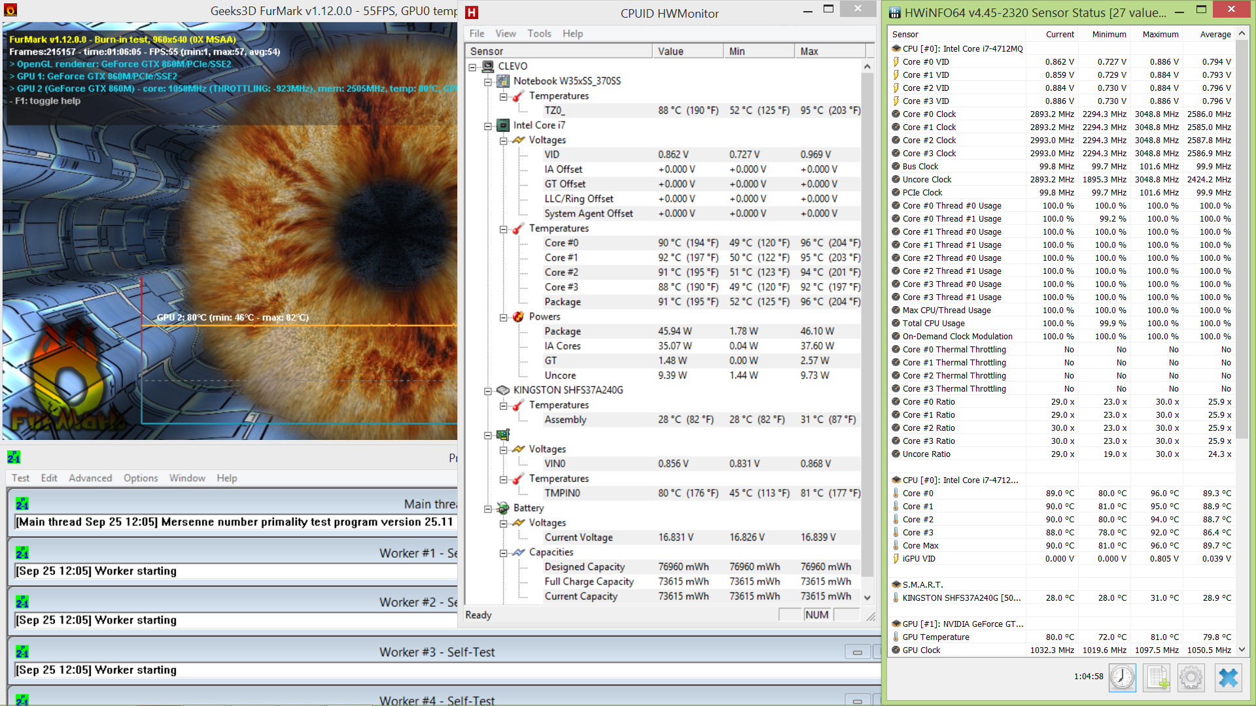Image resolution: width=1256 pixels, height=706 pixels.
Task: Click Battery icon in HWMonitor tree
Action: point(503,508)
